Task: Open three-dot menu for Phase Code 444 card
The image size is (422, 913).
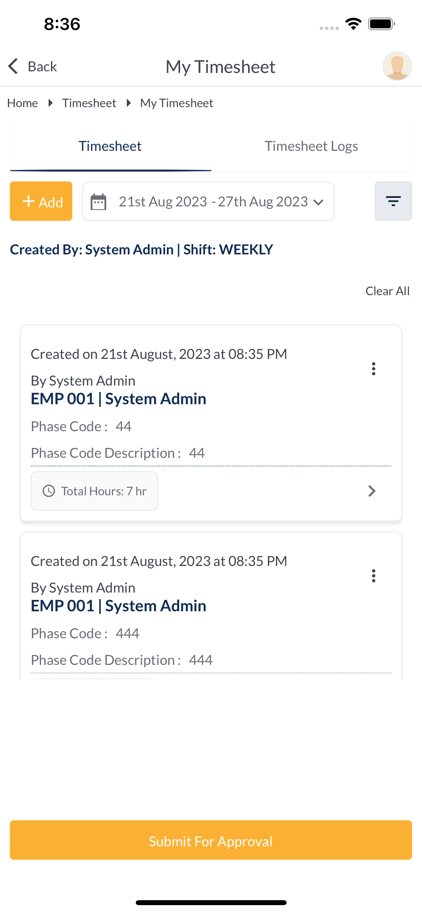Action: (373, 575)
